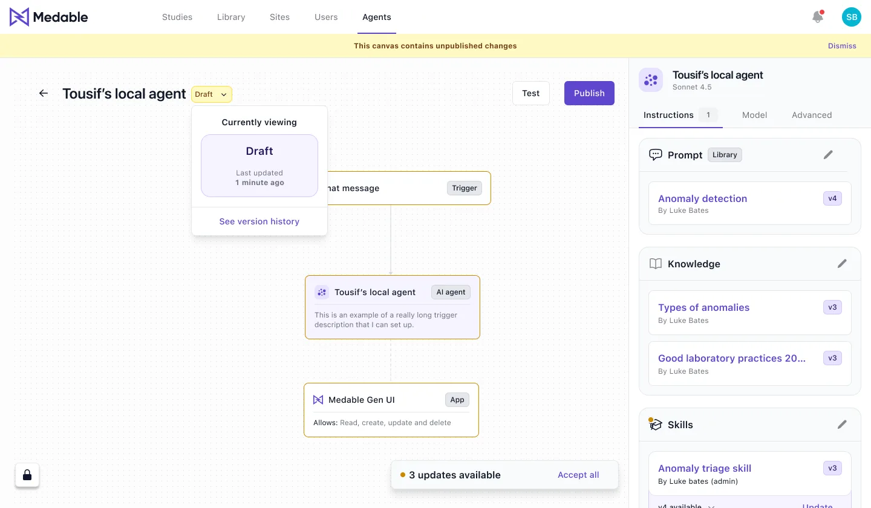Viewport: 871px width, 508px height.
Task: Click the Sonnet 4.5 model label
Action: pyautogui.click(x=692, y=87)
